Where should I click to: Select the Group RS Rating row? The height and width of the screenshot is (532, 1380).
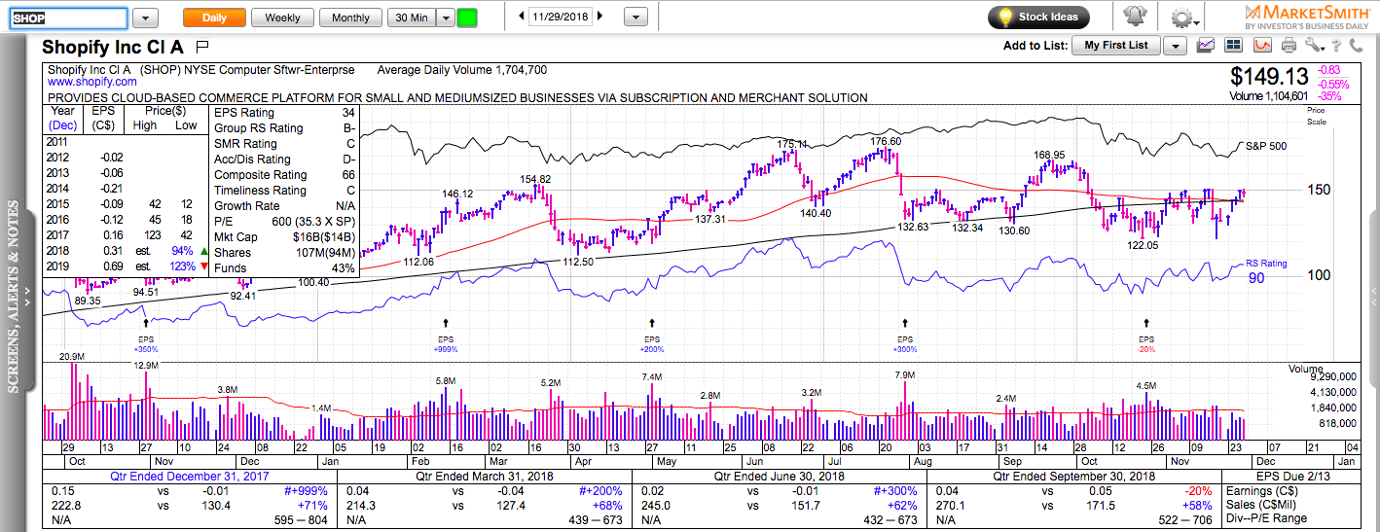tap(286, 128)
